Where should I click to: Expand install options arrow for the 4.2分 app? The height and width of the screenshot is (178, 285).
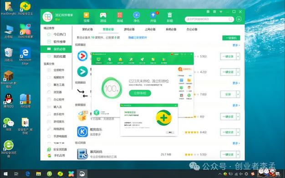[x=238, y=72]
